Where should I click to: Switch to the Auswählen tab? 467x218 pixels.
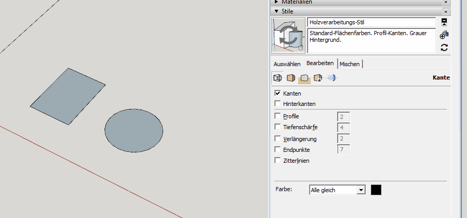pos(287,64)
